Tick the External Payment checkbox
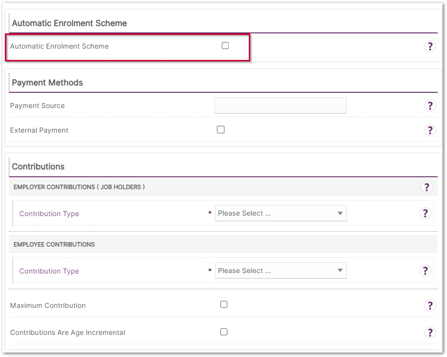The height and width of the screenshot is (357, 447). pyautogui.click(x=221, y=130)
